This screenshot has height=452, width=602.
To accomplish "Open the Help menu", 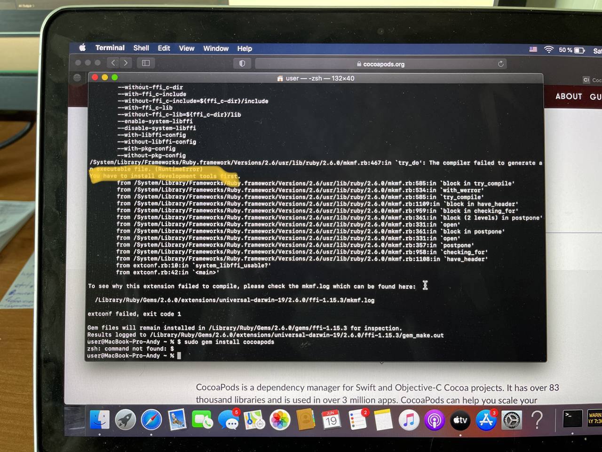I will pos(245,48).
